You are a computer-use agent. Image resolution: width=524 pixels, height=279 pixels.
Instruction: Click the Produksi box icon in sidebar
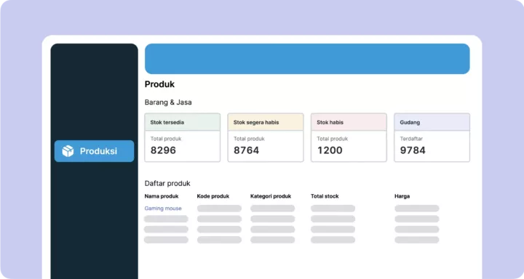(68, 151)
